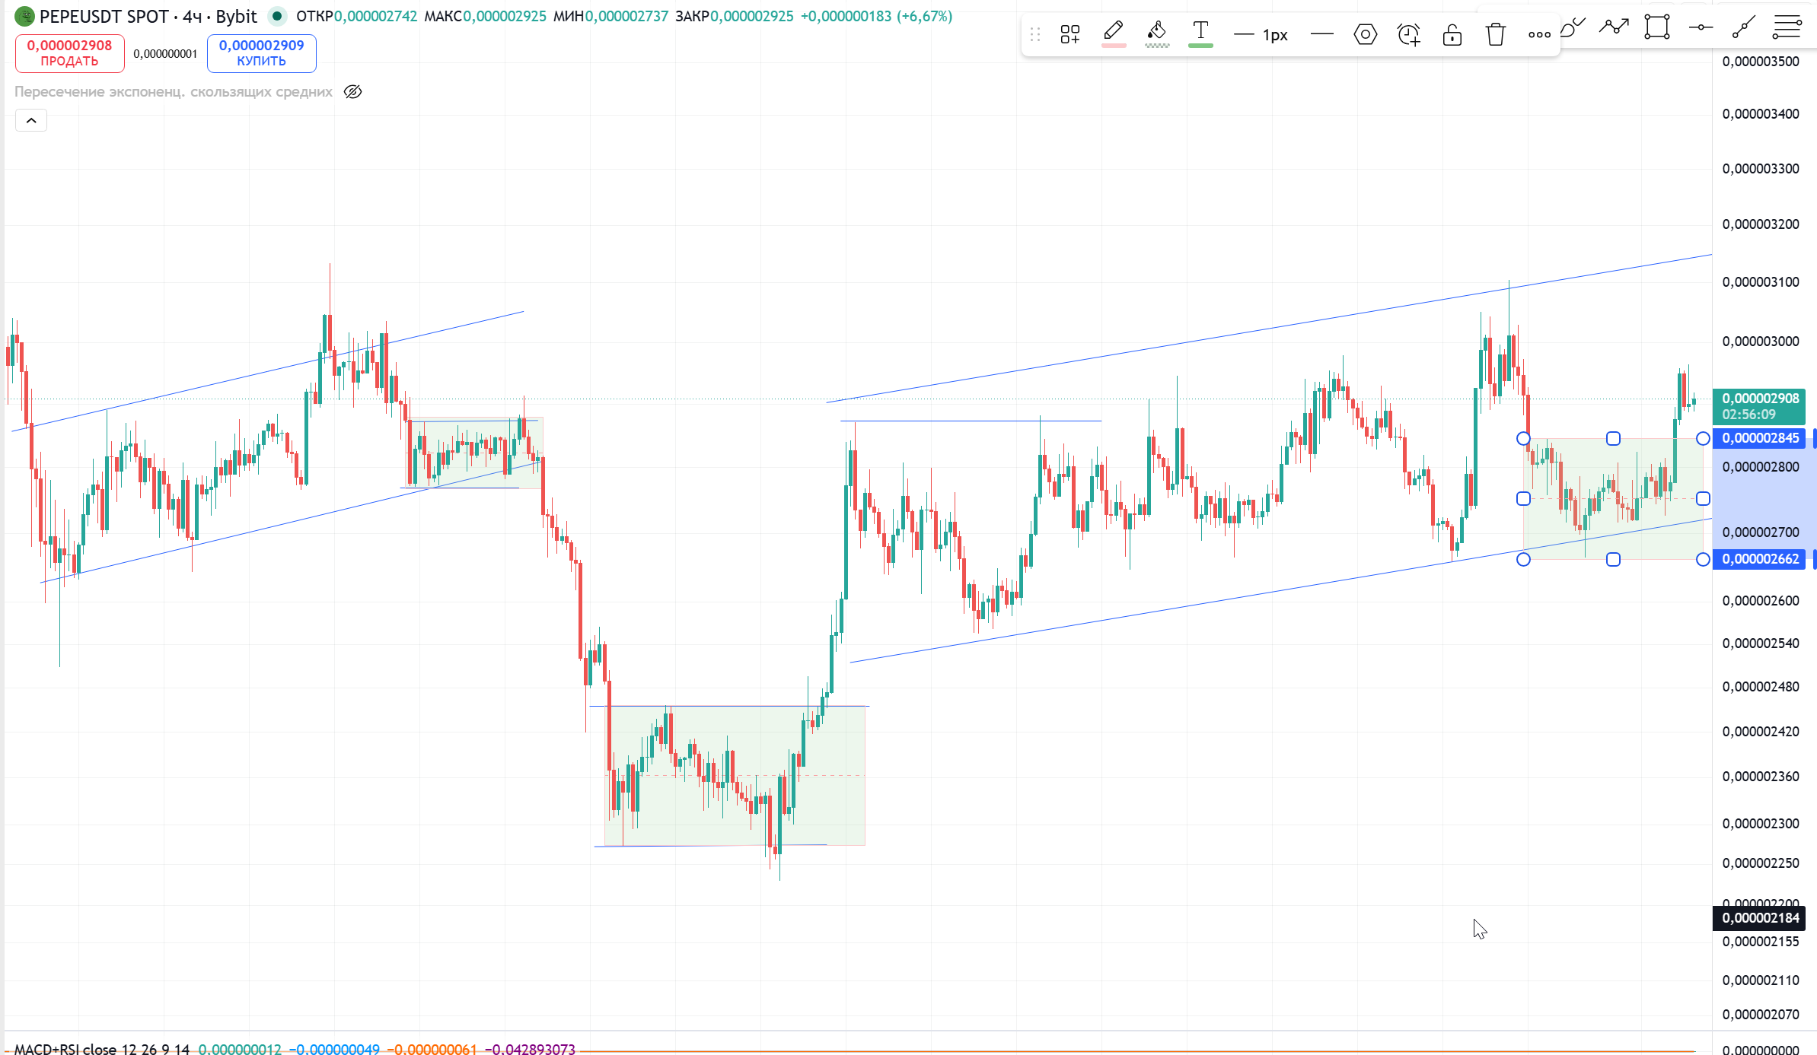Collapse the indicator legend with chevron
Viewport: 1817px width, 1055px height.
point(31,120)
